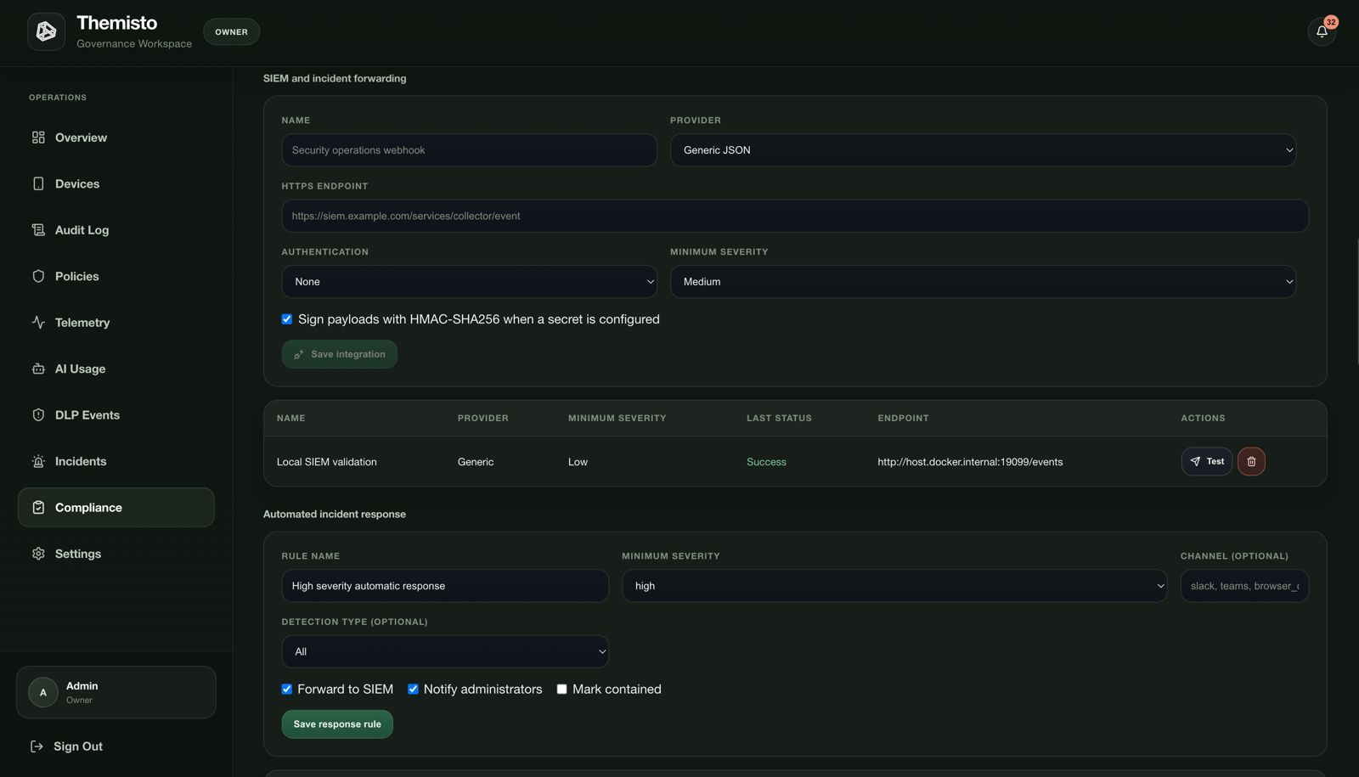This screenshot has width=1359, height=777.
Task: Go to Overview page
Action: point(116,138)
